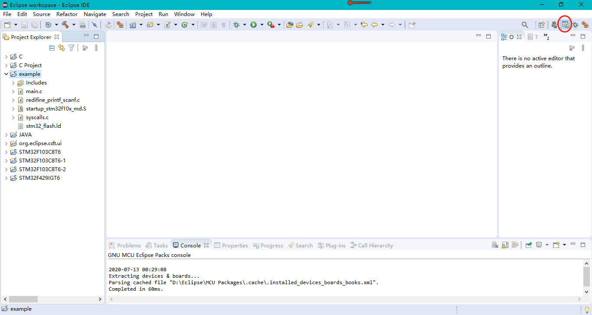Image resolution: width=592 pixels, height=315 pixels.
Task: Click the Save All toolbar icon
Action: pos(34,25)
